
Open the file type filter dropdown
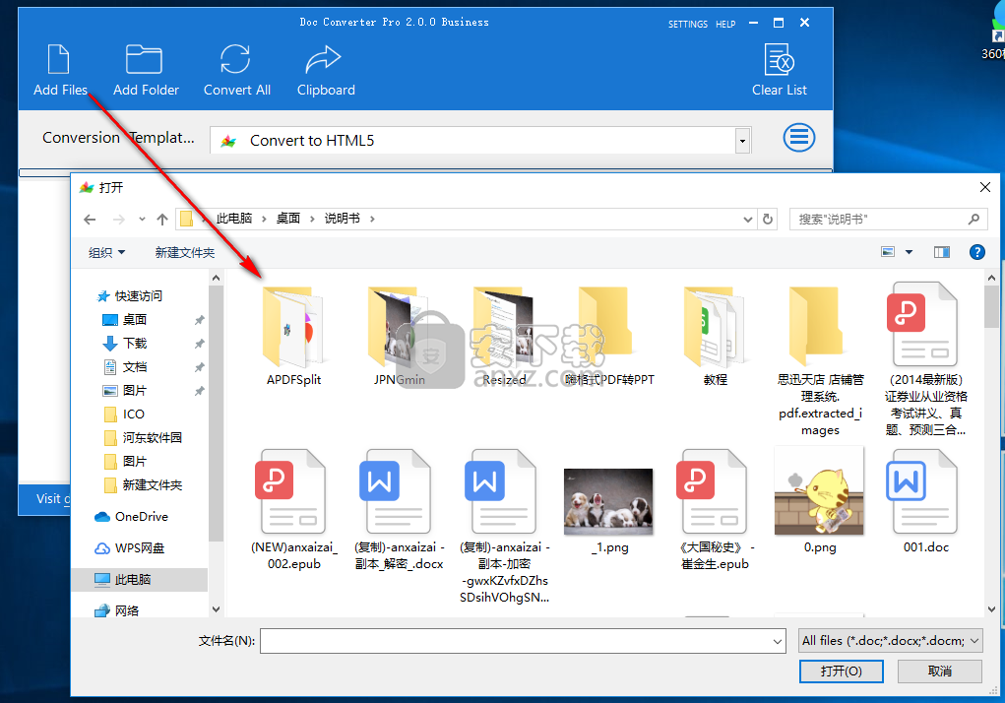point(890,641)
